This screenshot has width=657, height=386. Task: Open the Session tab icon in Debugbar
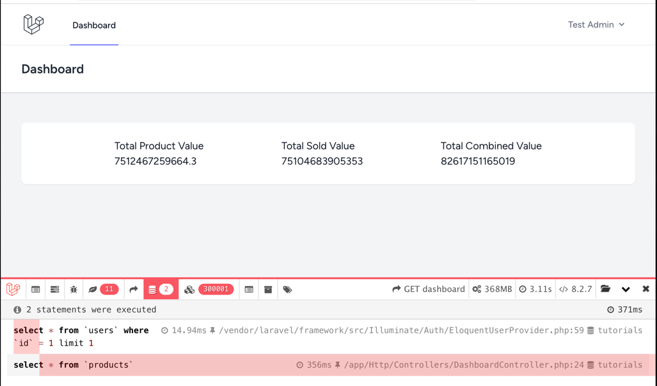coord(249,289)
